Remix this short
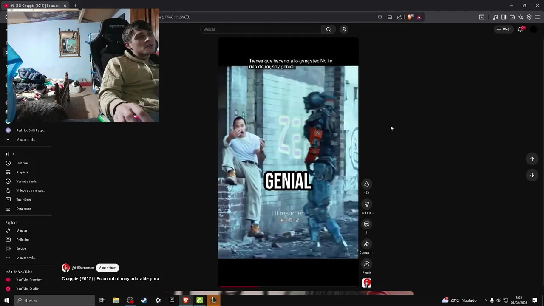 [x=366, y=264]
